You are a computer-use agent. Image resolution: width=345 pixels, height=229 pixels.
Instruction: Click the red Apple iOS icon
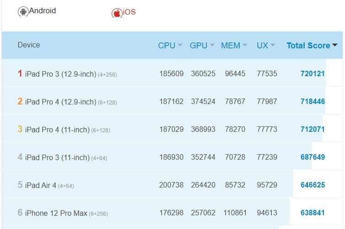pyautogui.click(x=117, y=13)
